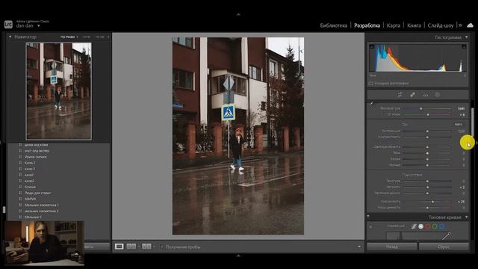Click the temperature value field 5841
478x269 pixels.
tap(461, 108)
